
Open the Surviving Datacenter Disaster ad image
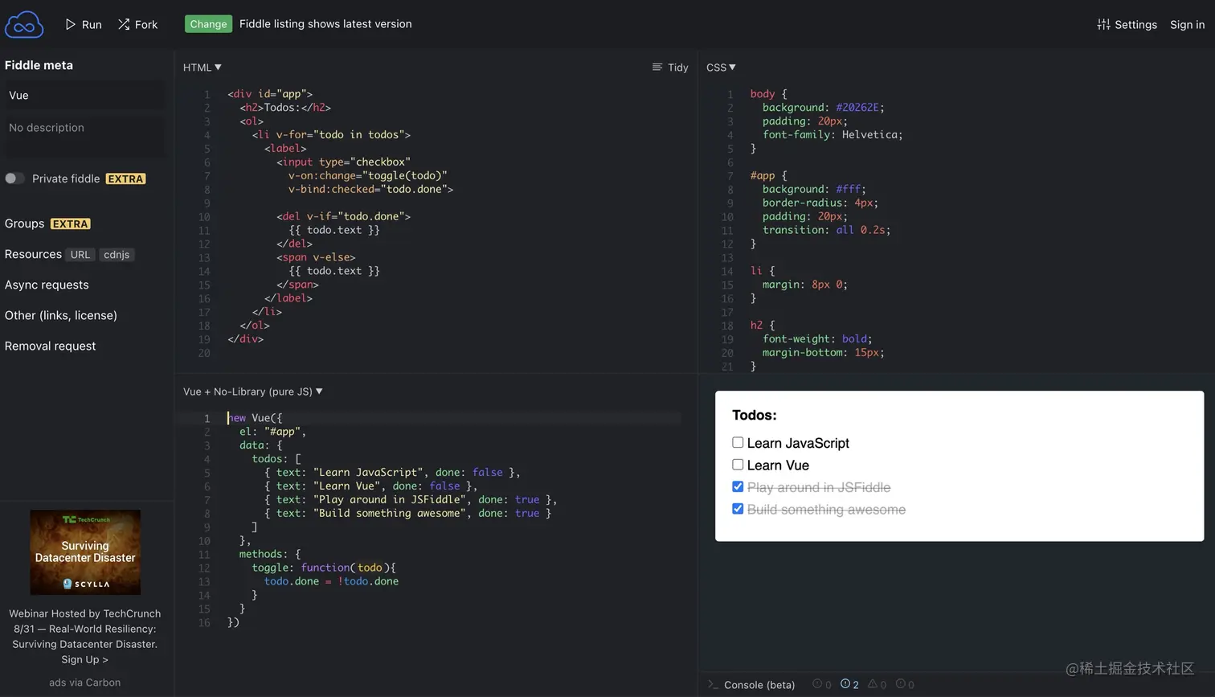85,552
